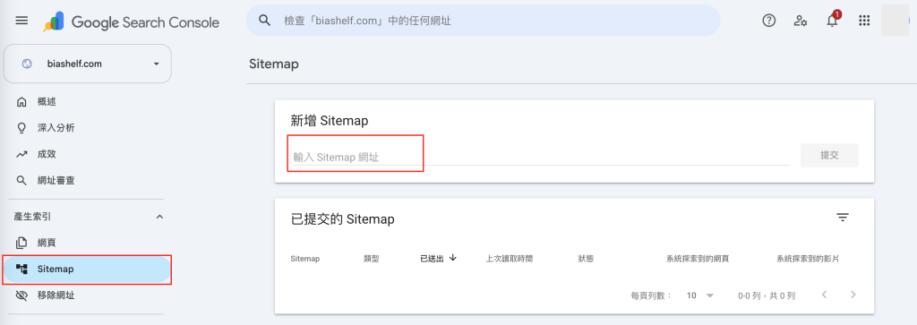This screenshot has width=917, height=325.
Task: Open the Google apps grid
Action: pos(864,21)
